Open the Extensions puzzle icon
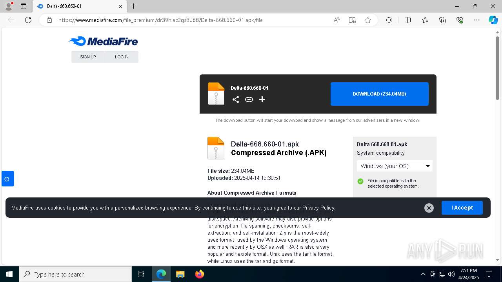Image resolution: width=502 pixels, height=282 pixels. 389,20
